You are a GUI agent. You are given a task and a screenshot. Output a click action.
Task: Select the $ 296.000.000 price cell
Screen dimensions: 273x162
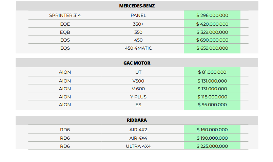[212, 15]
